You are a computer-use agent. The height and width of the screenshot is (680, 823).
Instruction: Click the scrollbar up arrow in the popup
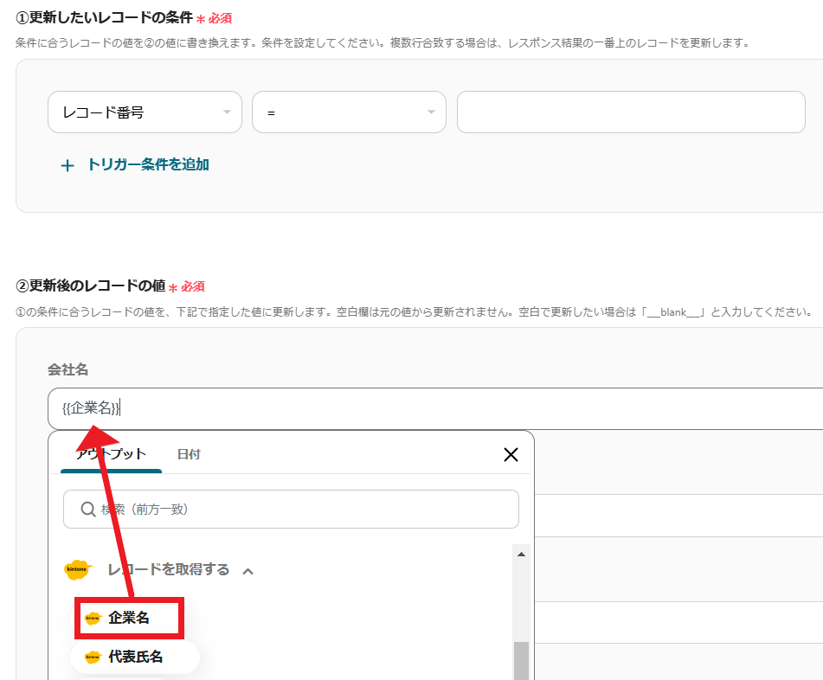[521, 553]
